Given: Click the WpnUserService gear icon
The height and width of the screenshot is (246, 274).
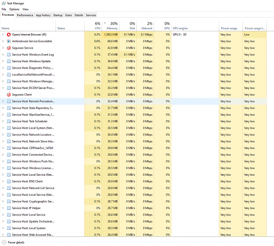Looking at the screenshot, I should click(9, 115).
